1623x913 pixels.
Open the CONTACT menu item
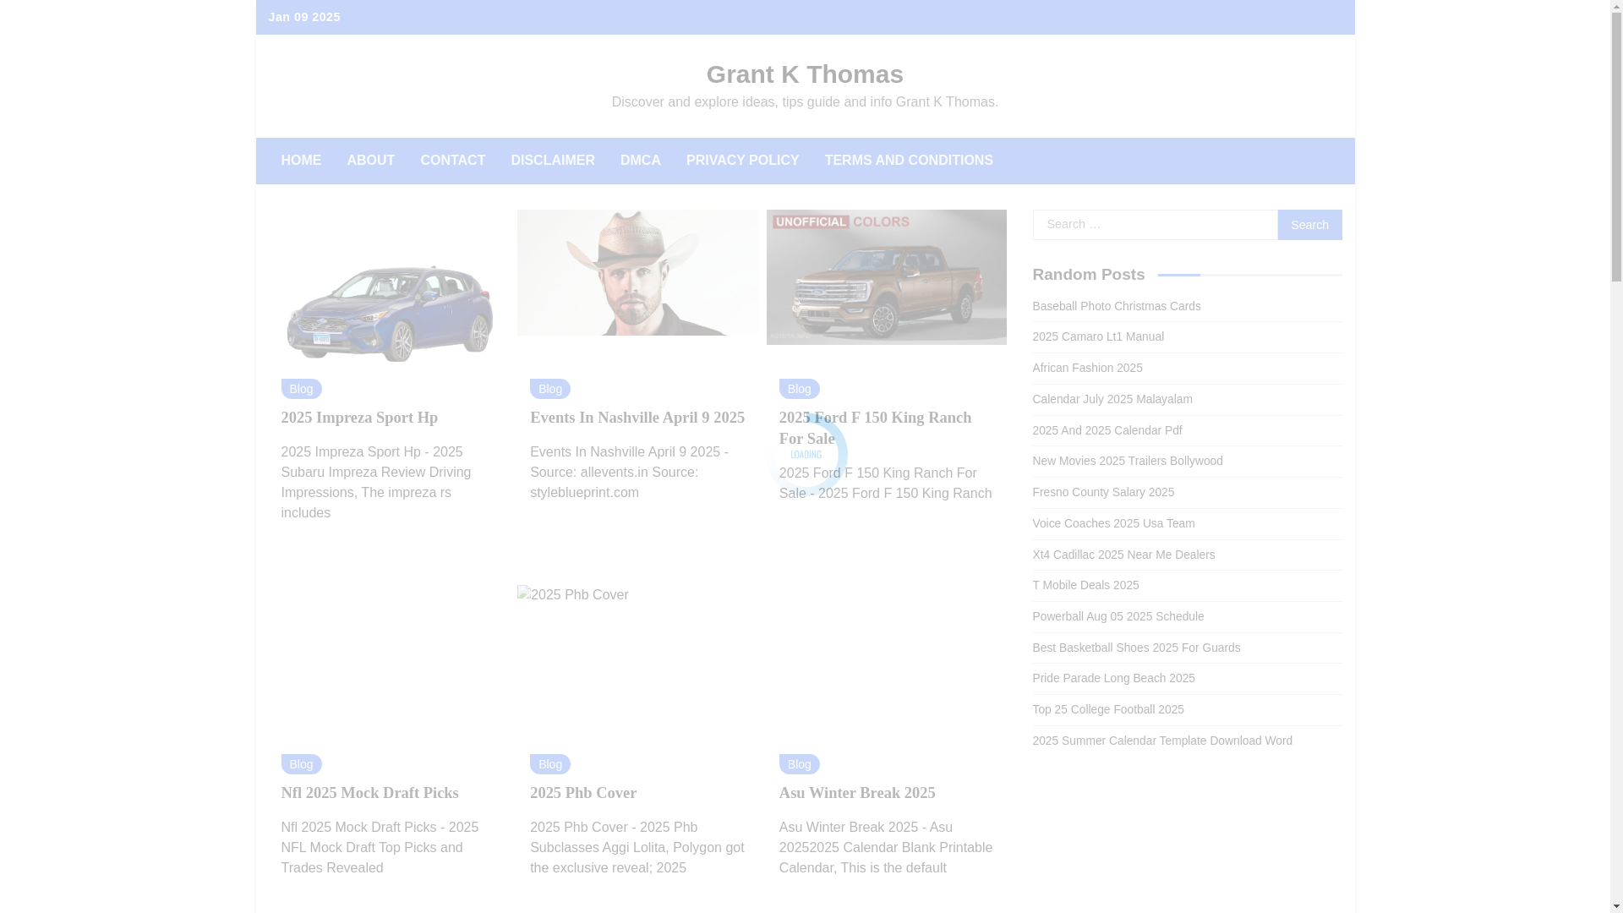[x=453, y=161]
